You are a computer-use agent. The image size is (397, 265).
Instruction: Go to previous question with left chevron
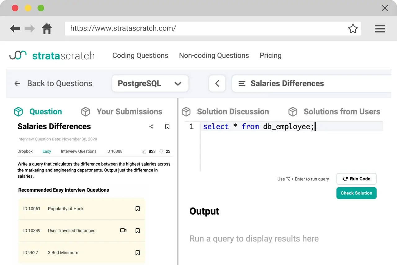(217, 84)
